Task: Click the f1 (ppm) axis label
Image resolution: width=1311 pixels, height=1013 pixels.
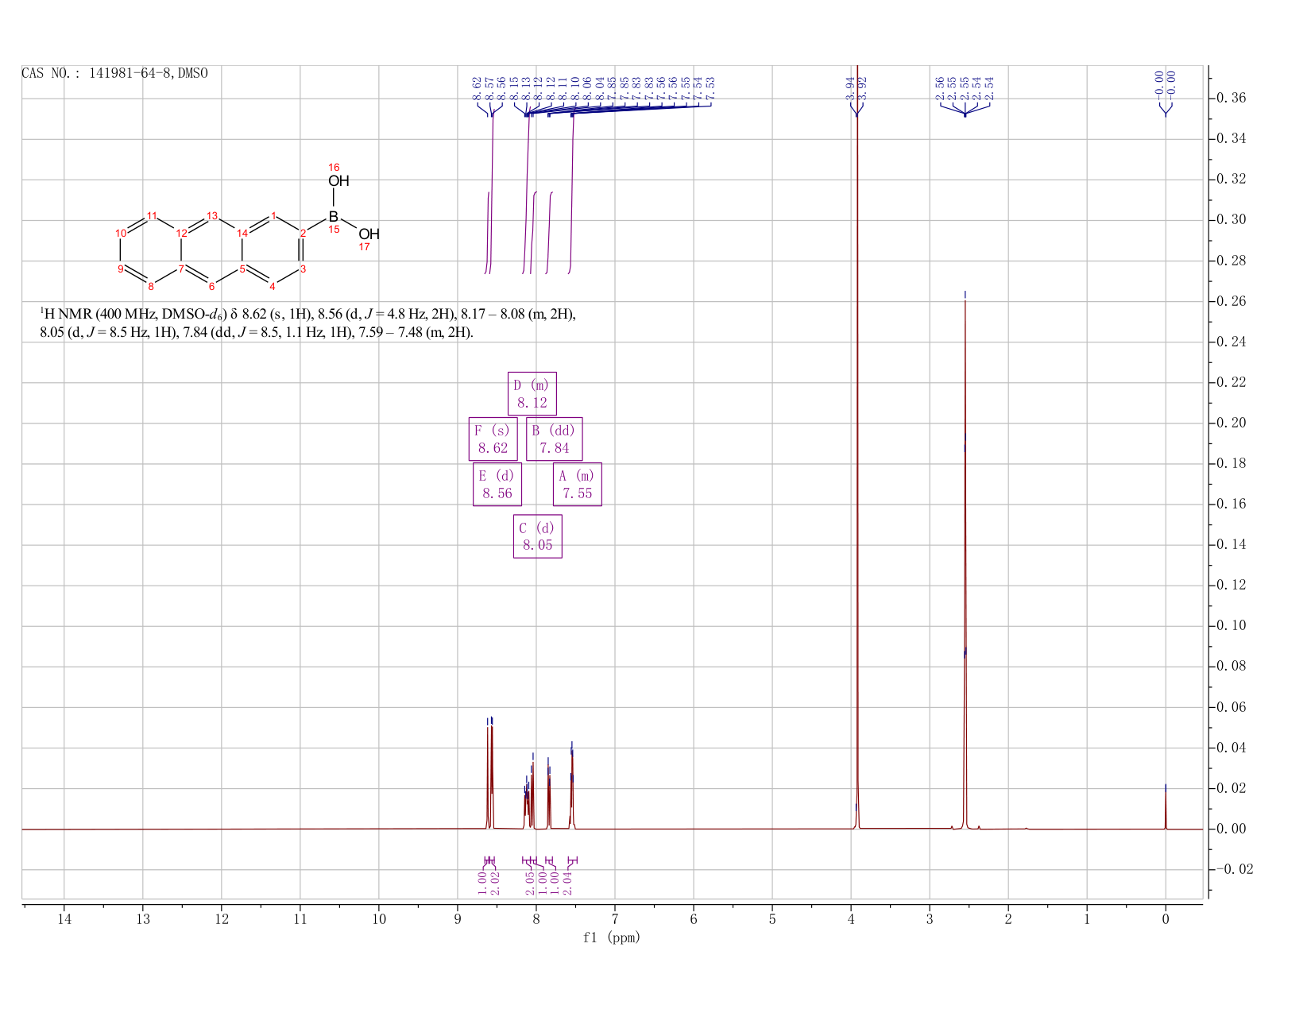Action: coord(612,938)
